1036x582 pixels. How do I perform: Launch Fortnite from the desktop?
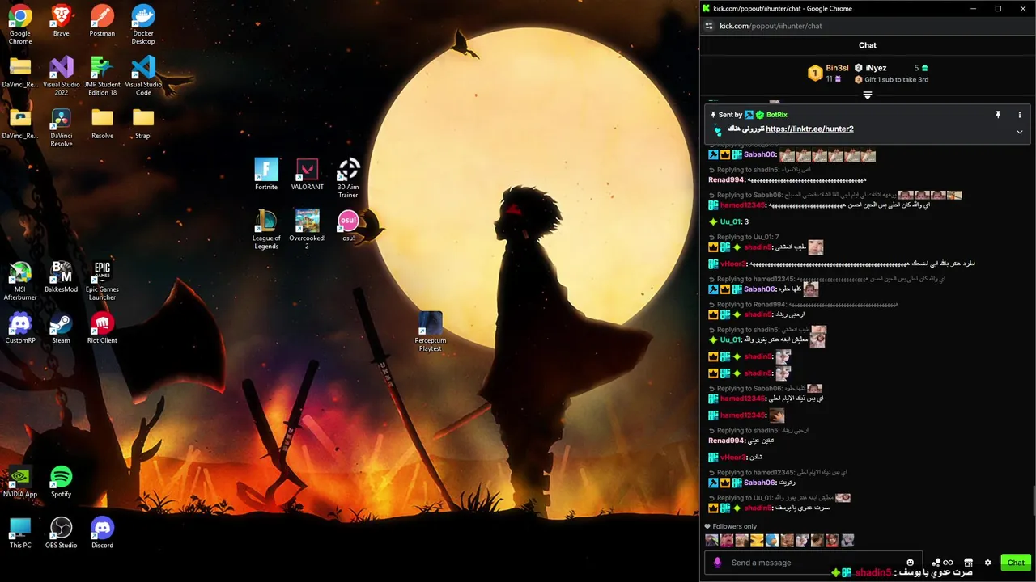click(x=266, y=174)
